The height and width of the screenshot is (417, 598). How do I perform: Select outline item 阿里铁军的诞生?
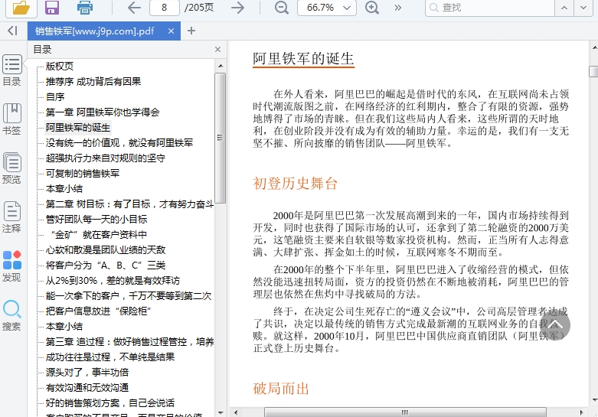point(78,127)
